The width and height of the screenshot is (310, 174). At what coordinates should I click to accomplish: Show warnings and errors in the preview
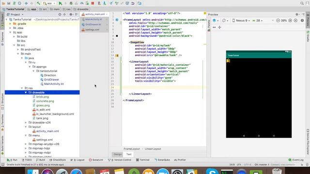tap(302, 20)
